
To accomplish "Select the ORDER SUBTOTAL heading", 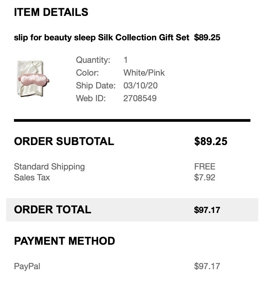I will point(64,141).
